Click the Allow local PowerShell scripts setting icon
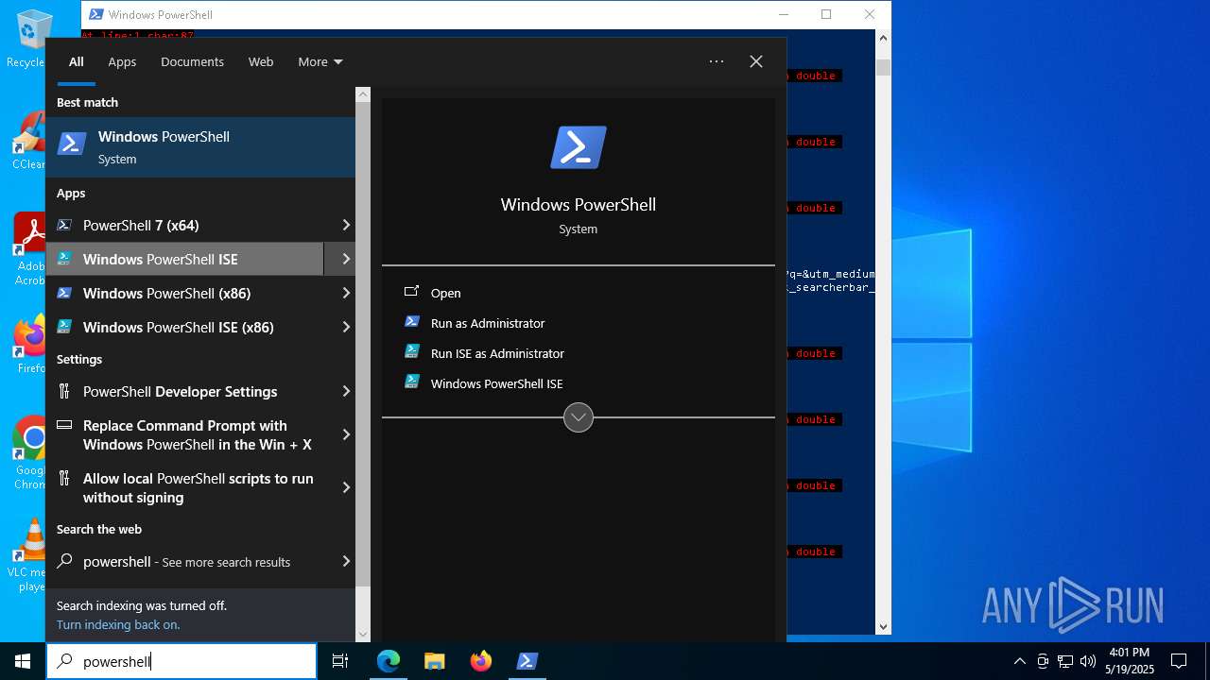1210x680 pixels. point(64,479)
